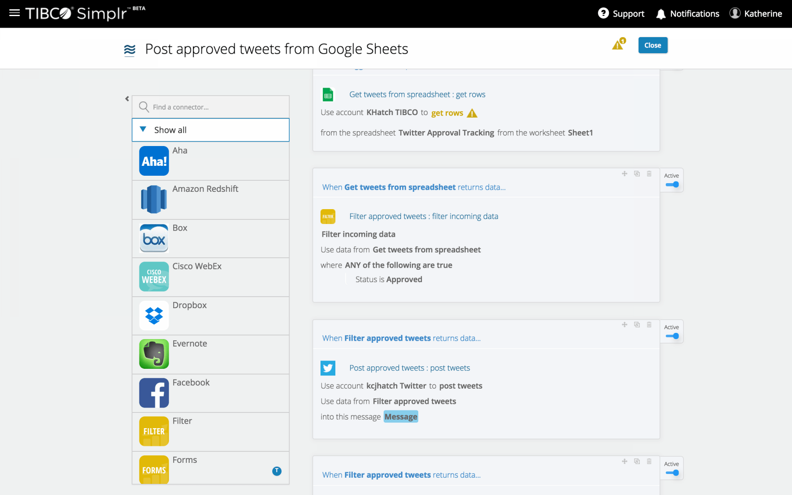
Task: Duplicate the Filter card using the copy icon
Action: [636, 174]
